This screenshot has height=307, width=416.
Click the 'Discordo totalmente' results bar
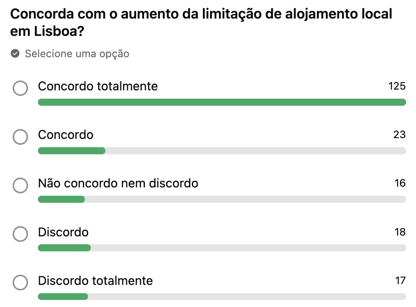coord(222,296)
